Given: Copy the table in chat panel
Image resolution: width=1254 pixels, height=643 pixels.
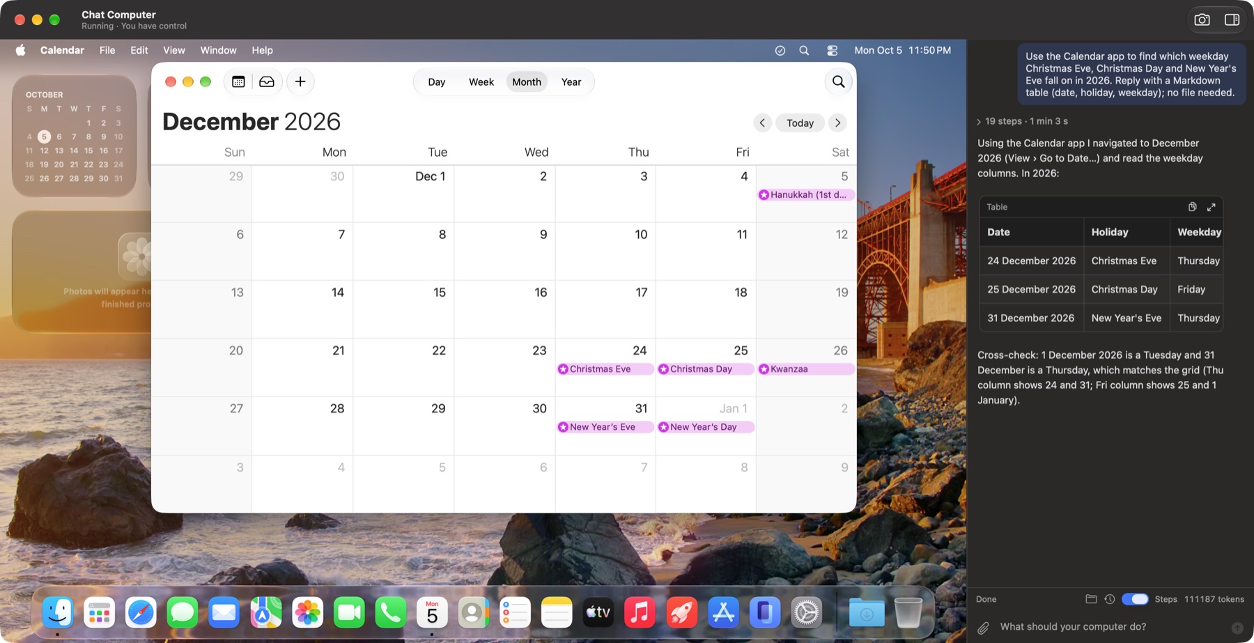Looking at the screenshot, I should [x=1193, y=207].
